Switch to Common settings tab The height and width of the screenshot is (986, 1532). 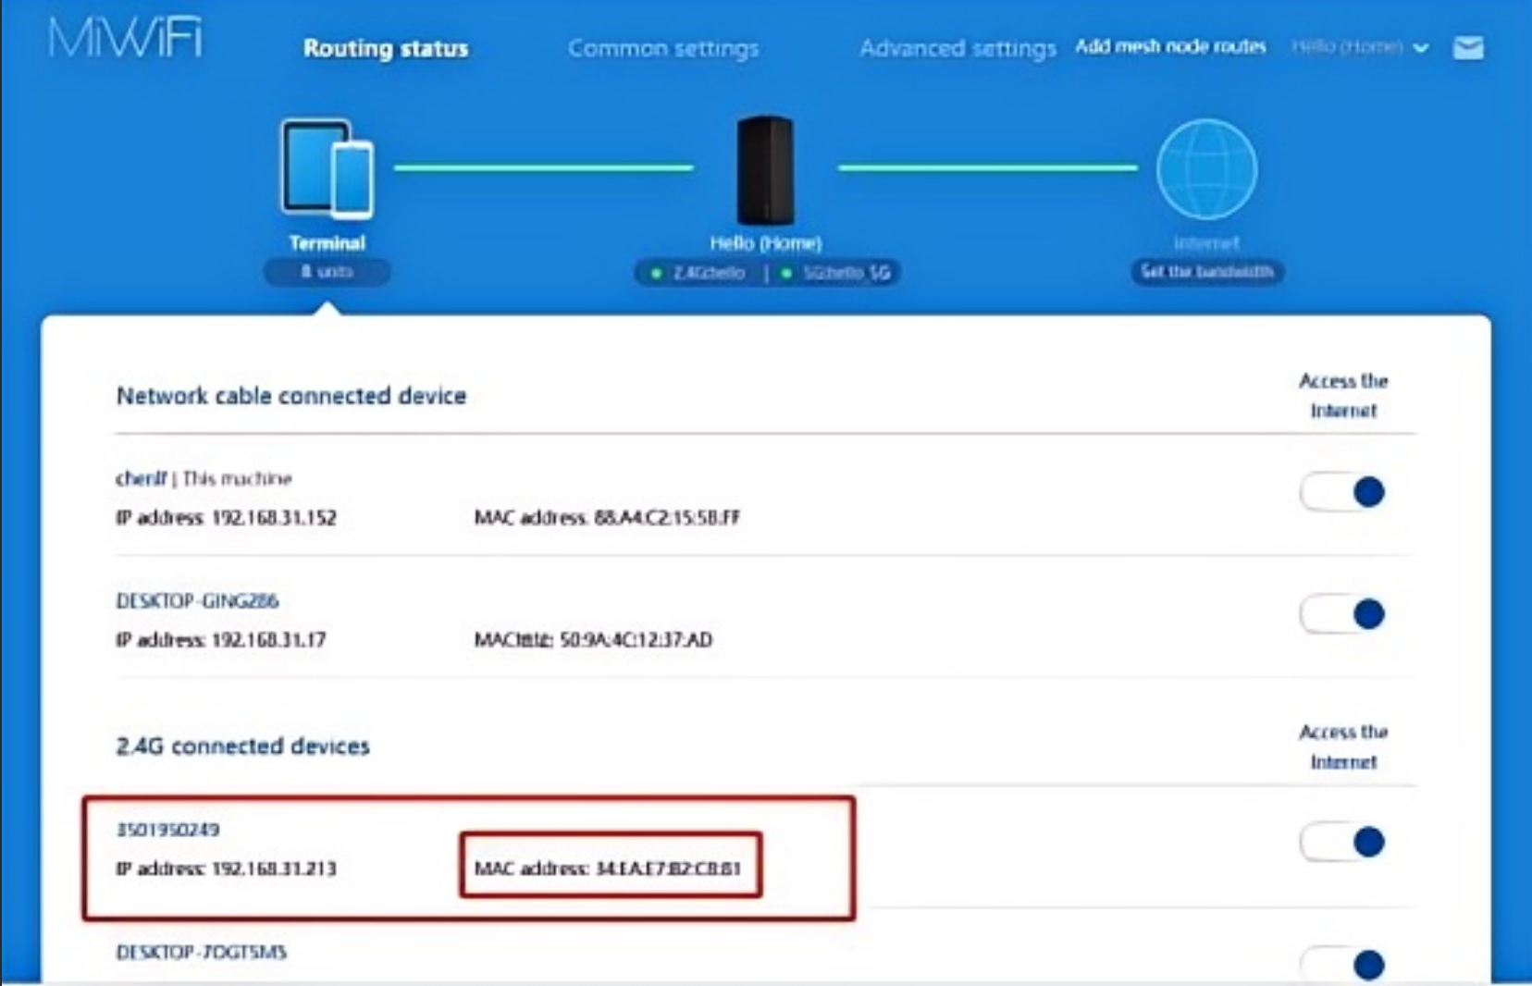(x=663, y=48)
